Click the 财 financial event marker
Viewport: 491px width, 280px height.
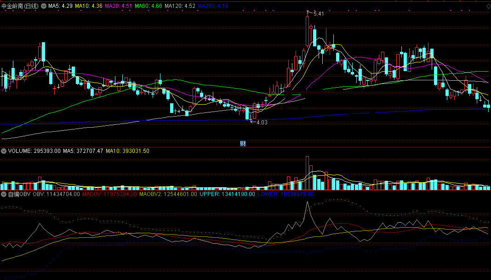click(243, 143)
